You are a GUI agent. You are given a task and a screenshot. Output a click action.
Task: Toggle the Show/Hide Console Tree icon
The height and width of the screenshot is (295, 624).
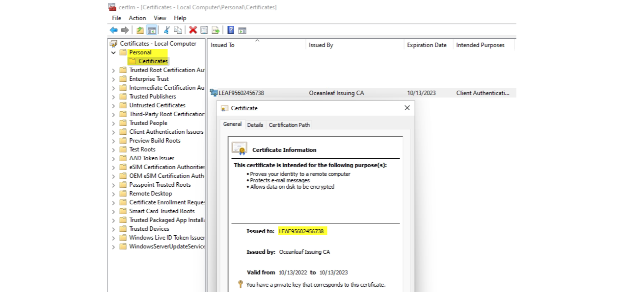pyautogui.click(x=152, y=30)
